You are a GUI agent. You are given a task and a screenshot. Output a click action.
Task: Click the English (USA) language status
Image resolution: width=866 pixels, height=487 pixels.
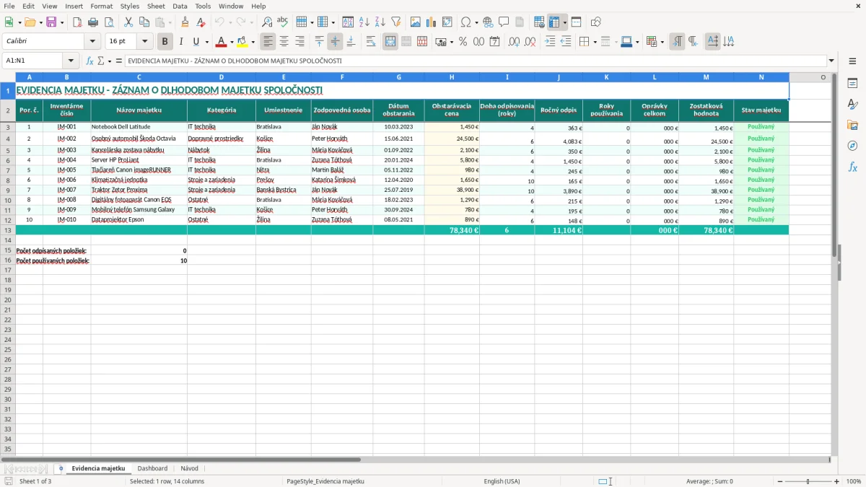tap(502, 481)
